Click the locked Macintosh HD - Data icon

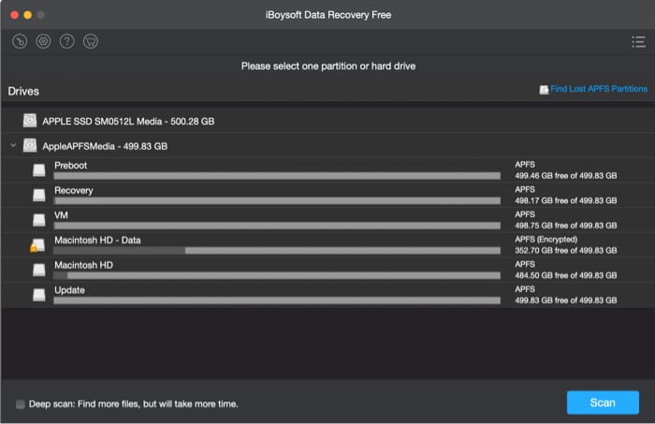click(x=37, y=245)
